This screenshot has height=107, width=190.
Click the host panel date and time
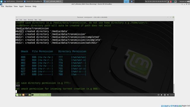pos(156,1)
